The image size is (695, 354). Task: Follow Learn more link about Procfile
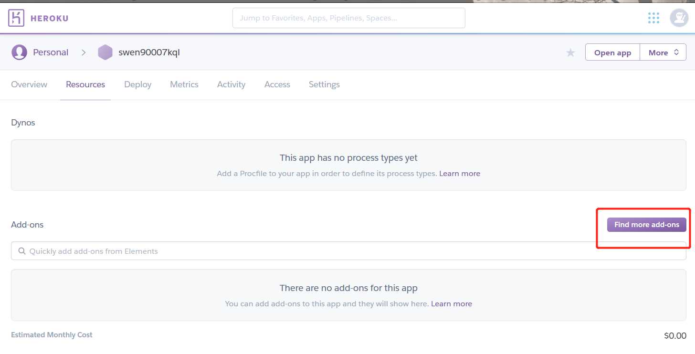(460, 174)
